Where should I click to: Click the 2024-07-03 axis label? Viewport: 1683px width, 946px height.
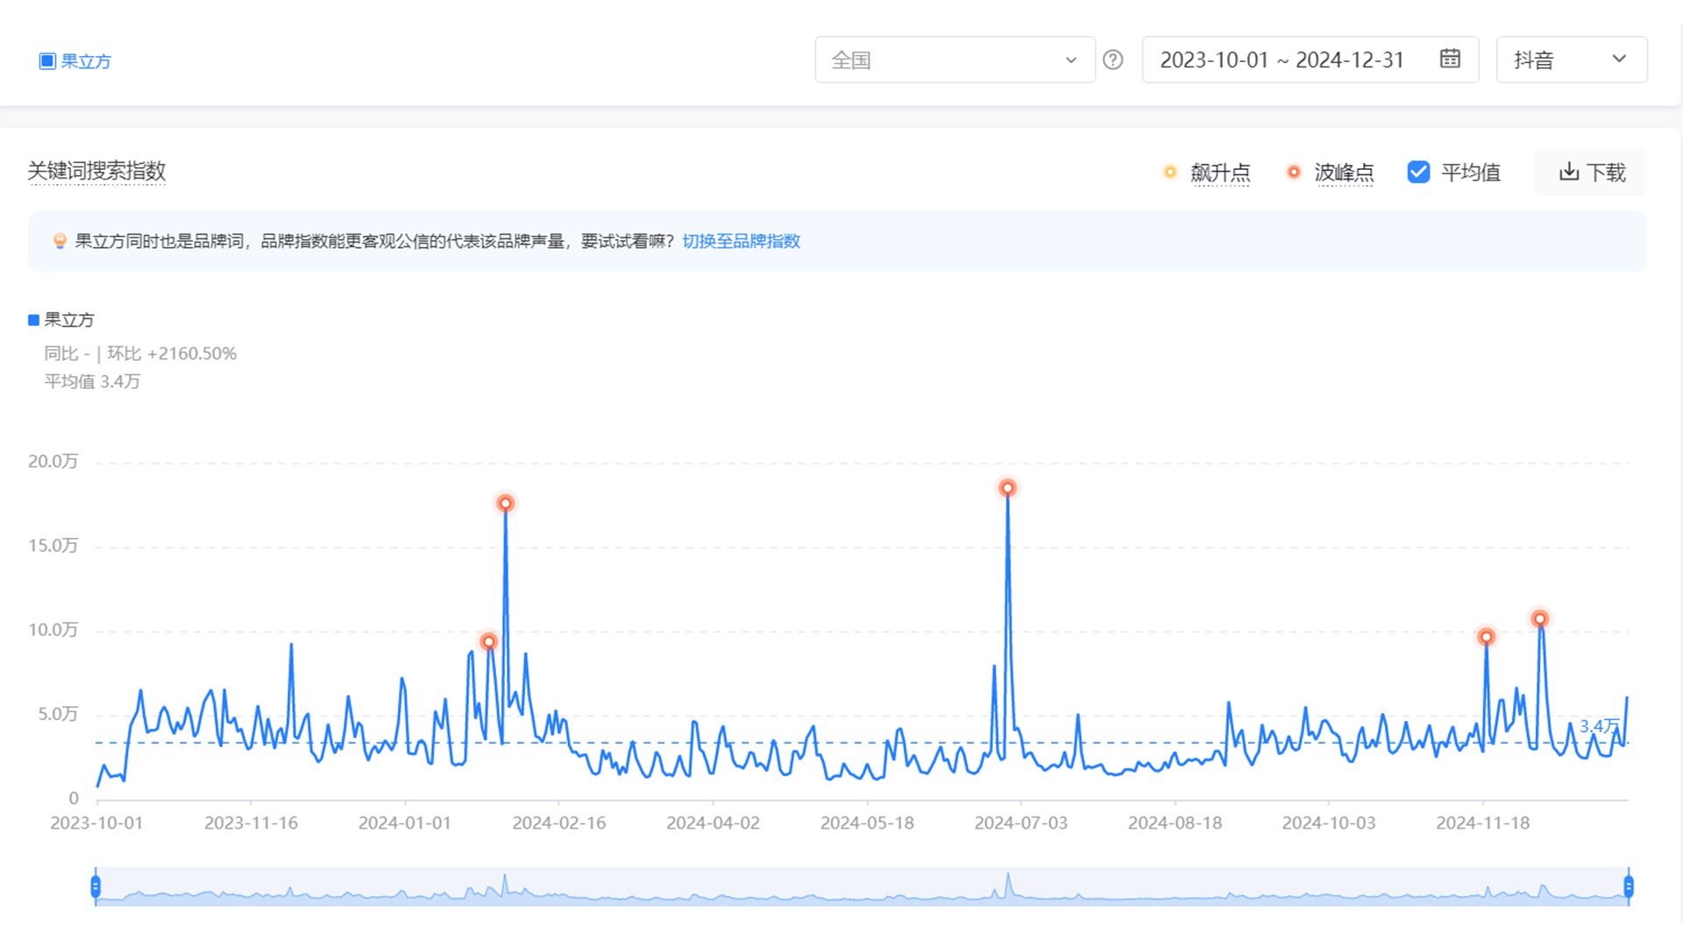(1021, 823)
